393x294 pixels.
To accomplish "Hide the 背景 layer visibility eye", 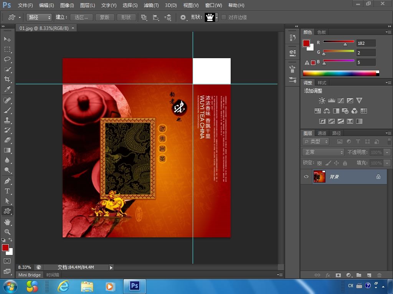I will (306, 176).
